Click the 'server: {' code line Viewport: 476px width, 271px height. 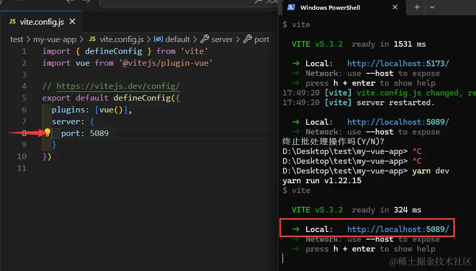[73, 122]
